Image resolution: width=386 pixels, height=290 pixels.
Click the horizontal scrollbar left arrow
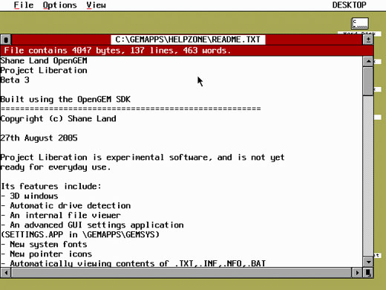coord(6,273)
